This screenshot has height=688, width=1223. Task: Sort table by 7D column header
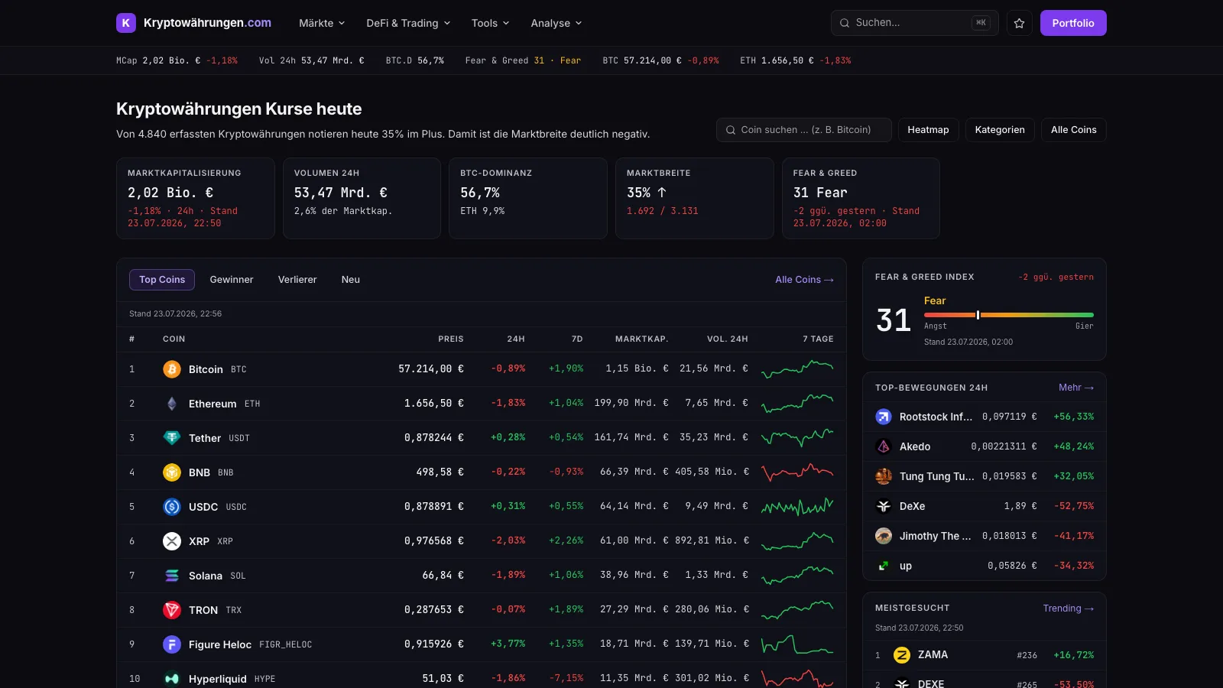[x=577, y=339]
